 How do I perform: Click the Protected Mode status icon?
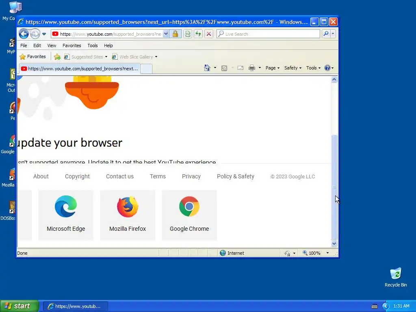point(287,253)
